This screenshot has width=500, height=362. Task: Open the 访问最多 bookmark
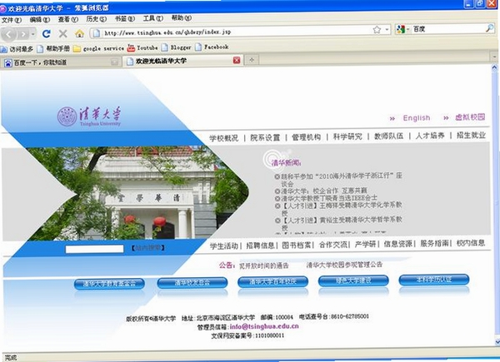coord(17,49)
